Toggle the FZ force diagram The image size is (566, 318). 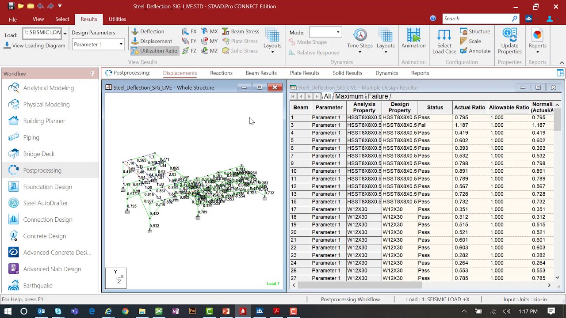[x=189, y=51]
